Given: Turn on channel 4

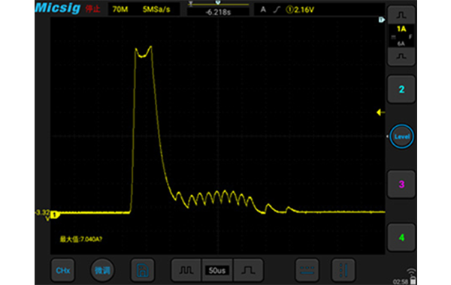Looking at the screenshot, I should point(401,237).
